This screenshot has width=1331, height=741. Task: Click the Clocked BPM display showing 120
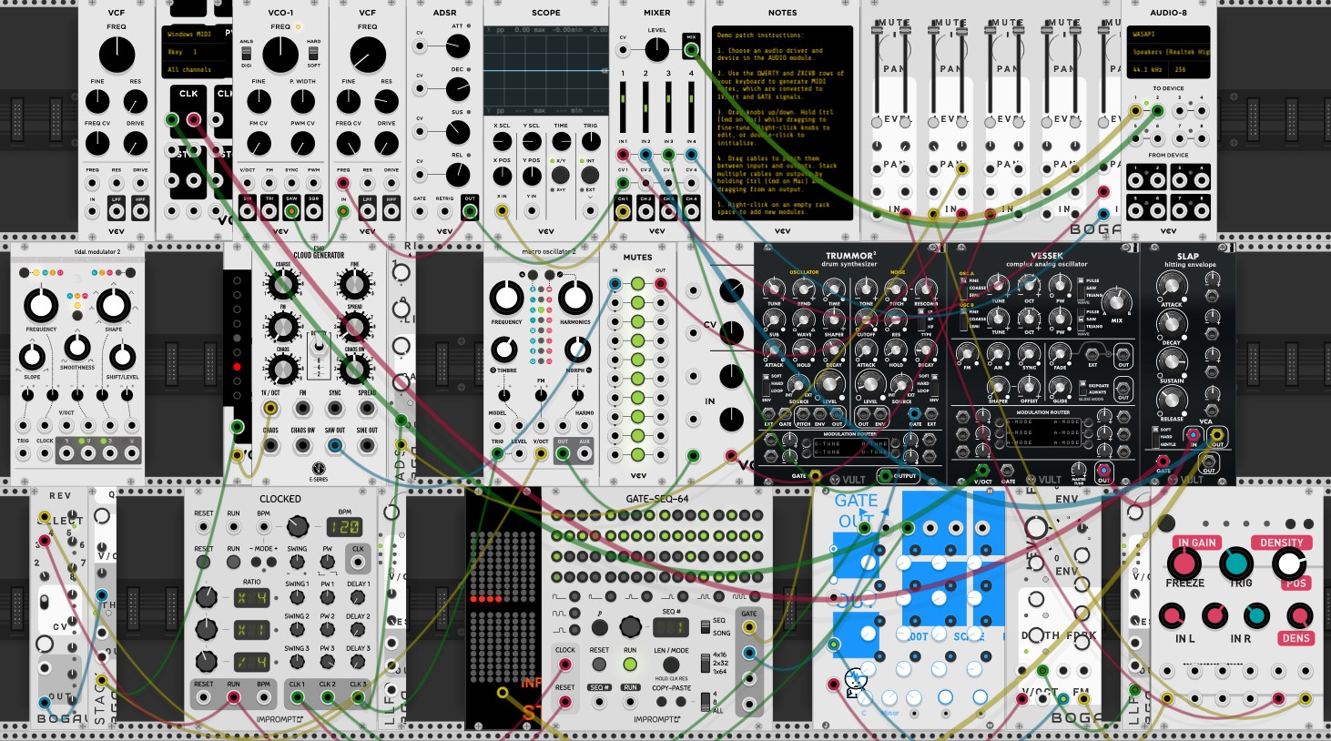coord(344,526)
